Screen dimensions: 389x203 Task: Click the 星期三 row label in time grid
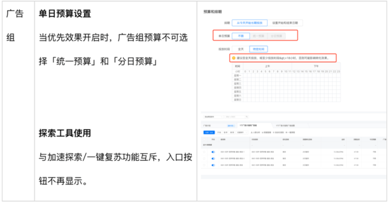238,84
